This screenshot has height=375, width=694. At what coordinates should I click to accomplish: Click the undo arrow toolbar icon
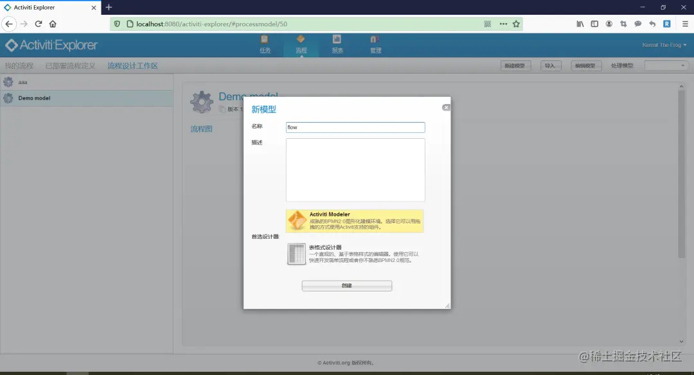(652, 24)
